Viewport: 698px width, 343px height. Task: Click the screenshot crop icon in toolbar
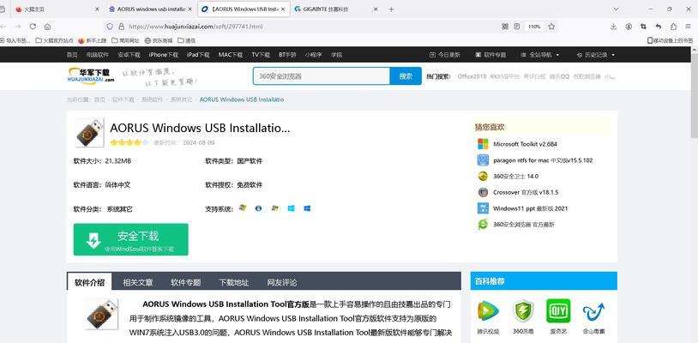click(x=643, y=27)
